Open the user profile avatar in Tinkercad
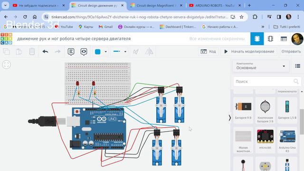304x171 pixels. pyautogui.click(x=297, y=39)
